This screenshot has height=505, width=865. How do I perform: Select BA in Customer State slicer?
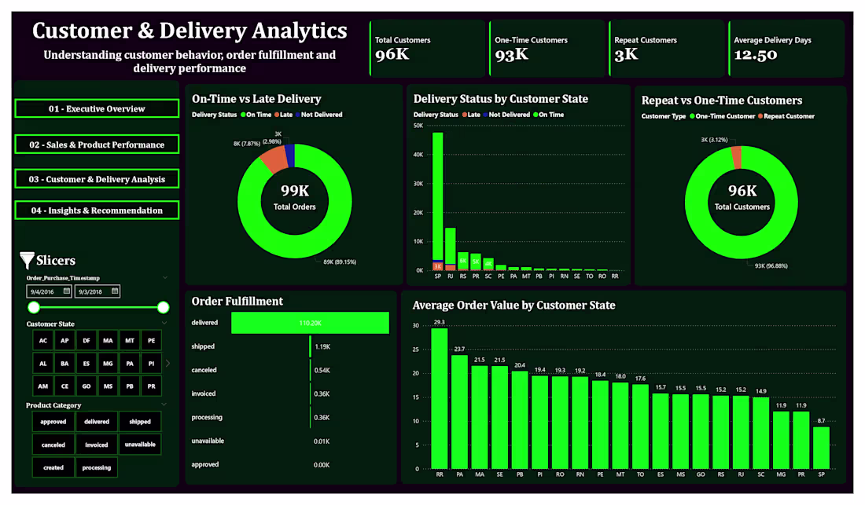click(64, 364)
